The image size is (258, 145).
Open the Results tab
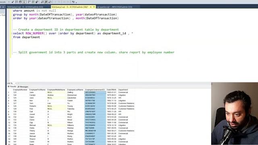click(12, 87)
